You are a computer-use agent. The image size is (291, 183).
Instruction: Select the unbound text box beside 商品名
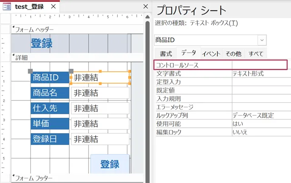100,93
